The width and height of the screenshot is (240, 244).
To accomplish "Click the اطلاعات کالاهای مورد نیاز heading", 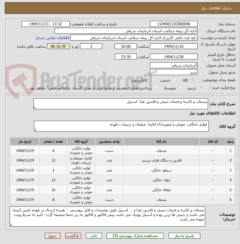I will tap(212, 113).
